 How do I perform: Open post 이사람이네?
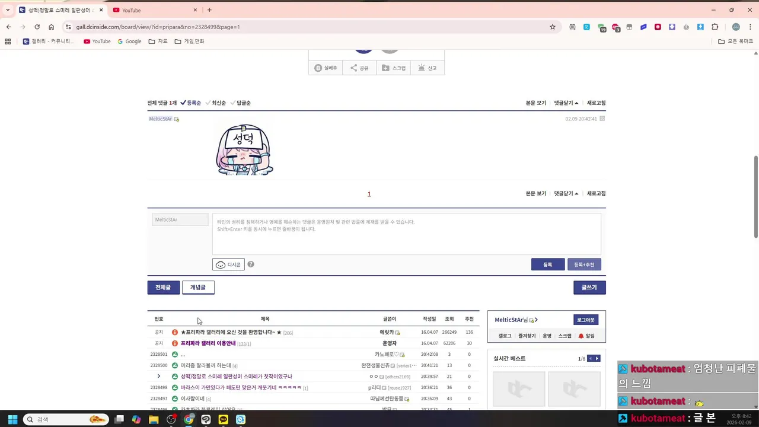pyautogui.click(x=193, y=399)
